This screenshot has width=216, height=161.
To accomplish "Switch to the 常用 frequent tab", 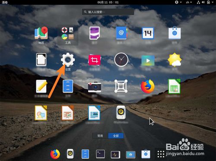I will point(100,136).
